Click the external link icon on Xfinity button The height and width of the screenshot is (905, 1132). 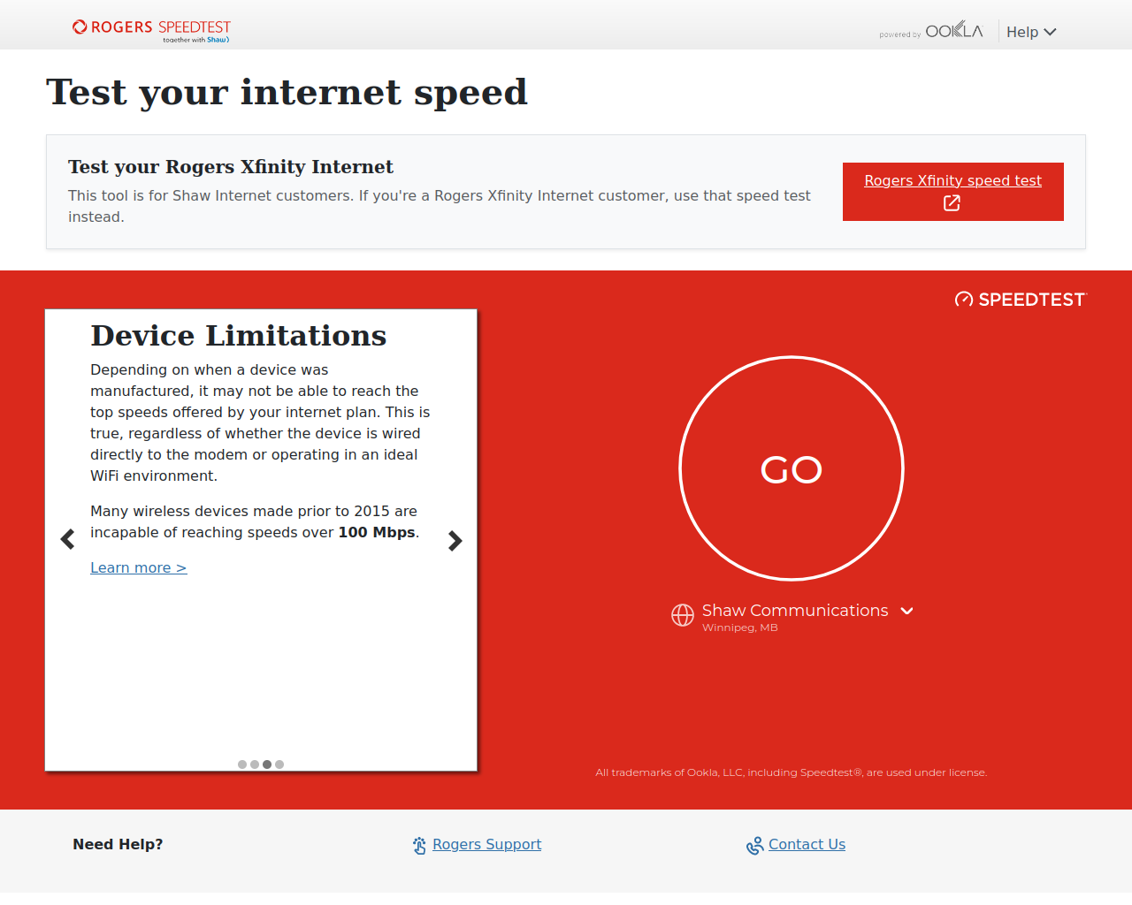pos(952,203)
